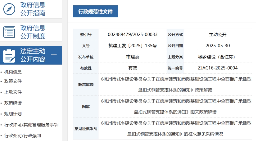
Task: Go to 政策文件 in the sidebar
Action: tap(13, 81)
